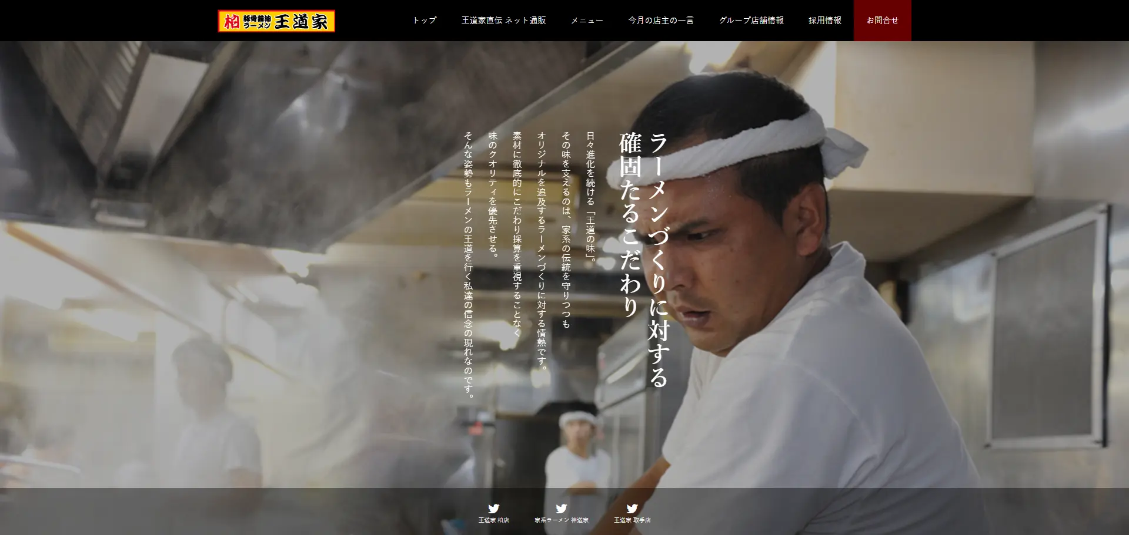1129x535 pixels.
Task: Open the 王道家直伝 ネット通販 menu item
Action: [505, 20]
